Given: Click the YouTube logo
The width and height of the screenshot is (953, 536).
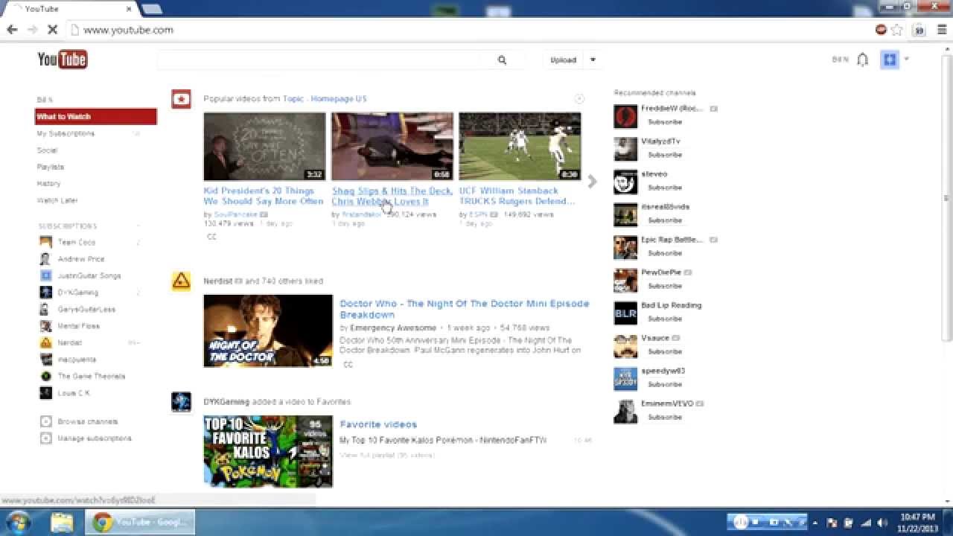Looking at the screenshot, I should [x=63, y=60].
